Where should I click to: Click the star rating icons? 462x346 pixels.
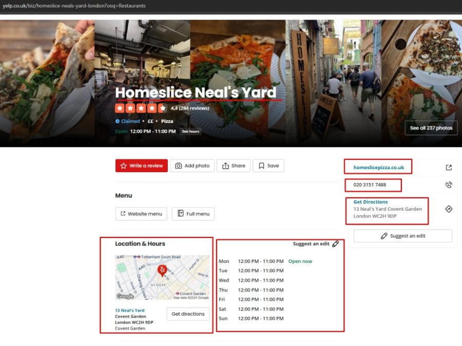click(x=141, y=108)
